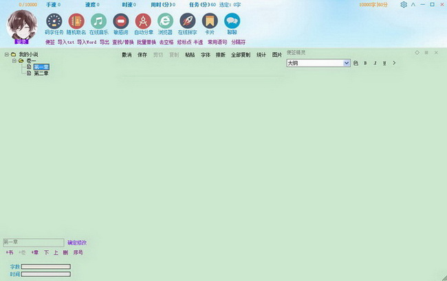The image size is (447, 281).
Task: Toggle underline in the note panel
Action: click(384, 63)
